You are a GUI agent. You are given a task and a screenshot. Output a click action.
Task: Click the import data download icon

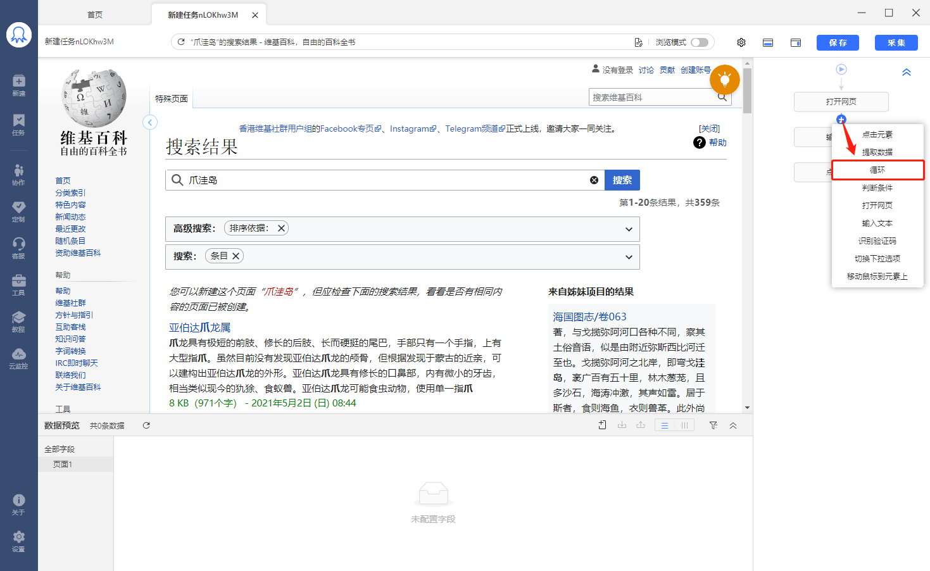point(622,425)
